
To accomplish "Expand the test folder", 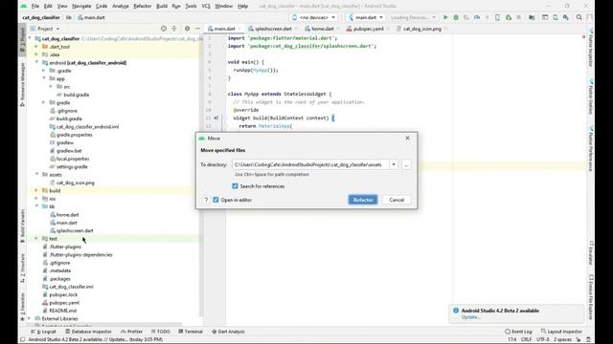I will point(37,238).
